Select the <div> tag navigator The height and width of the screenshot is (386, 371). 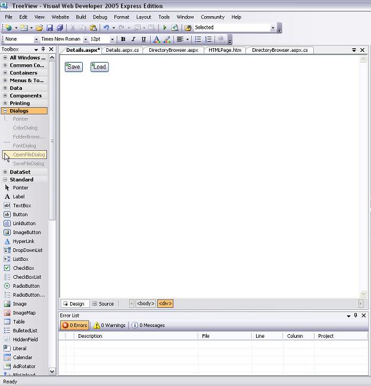point(165,304)
